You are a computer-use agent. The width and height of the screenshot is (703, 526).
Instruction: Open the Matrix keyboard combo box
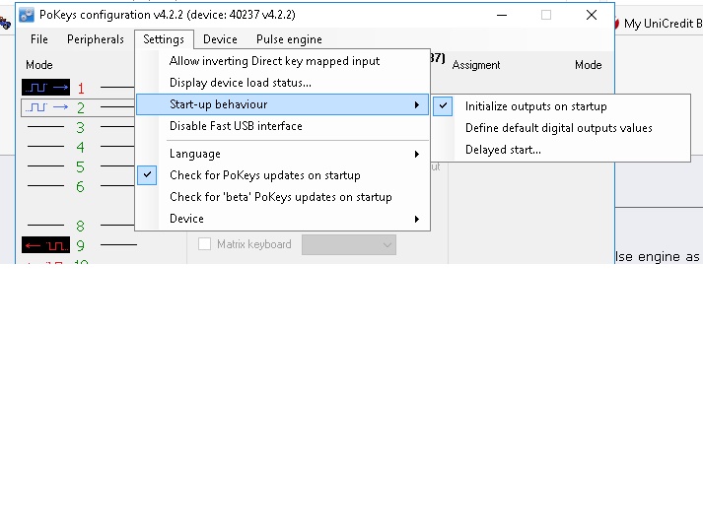(348, 244)
